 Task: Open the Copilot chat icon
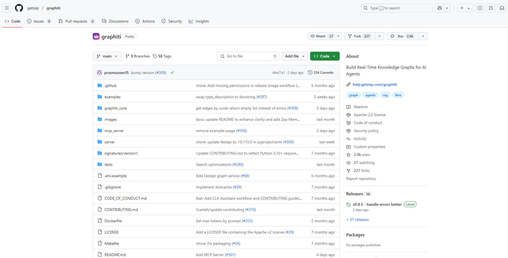point(440,8)
